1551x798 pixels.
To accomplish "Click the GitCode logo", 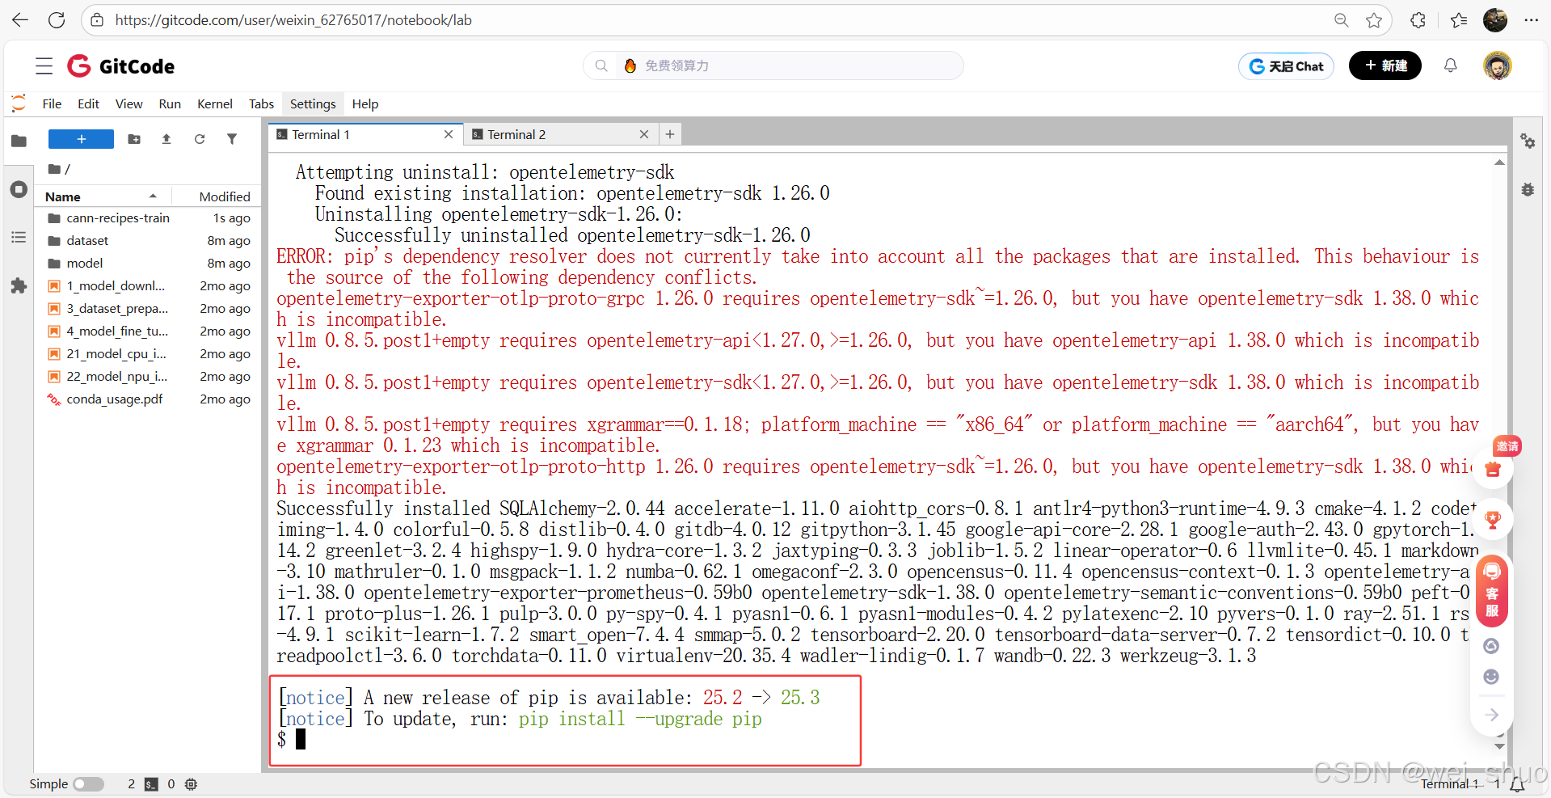I will (x=121, y=66).
